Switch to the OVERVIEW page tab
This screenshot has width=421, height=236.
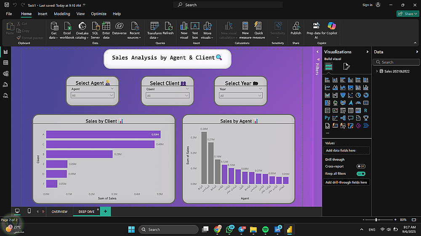pos(60,212)
